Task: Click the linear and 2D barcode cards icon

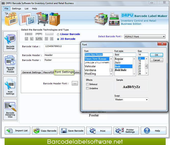Action: click(27, 19)
